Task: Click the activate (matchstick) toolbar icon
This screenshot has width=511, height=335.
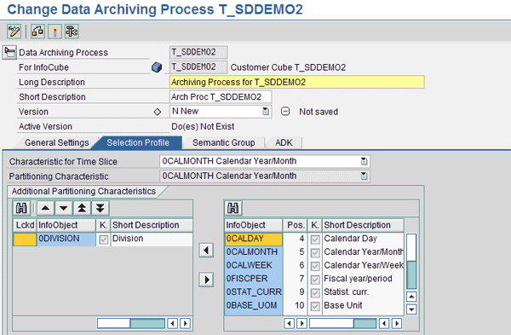Action: pos(55,32)
